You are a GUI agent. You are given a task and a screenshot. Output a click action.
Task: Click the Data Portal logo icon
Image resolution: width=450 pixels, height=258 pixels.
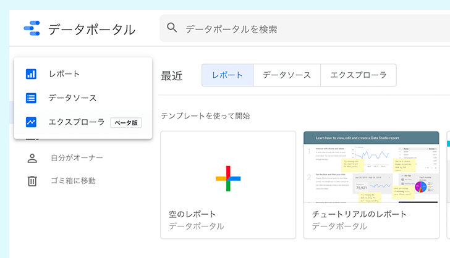click(32, 28)
